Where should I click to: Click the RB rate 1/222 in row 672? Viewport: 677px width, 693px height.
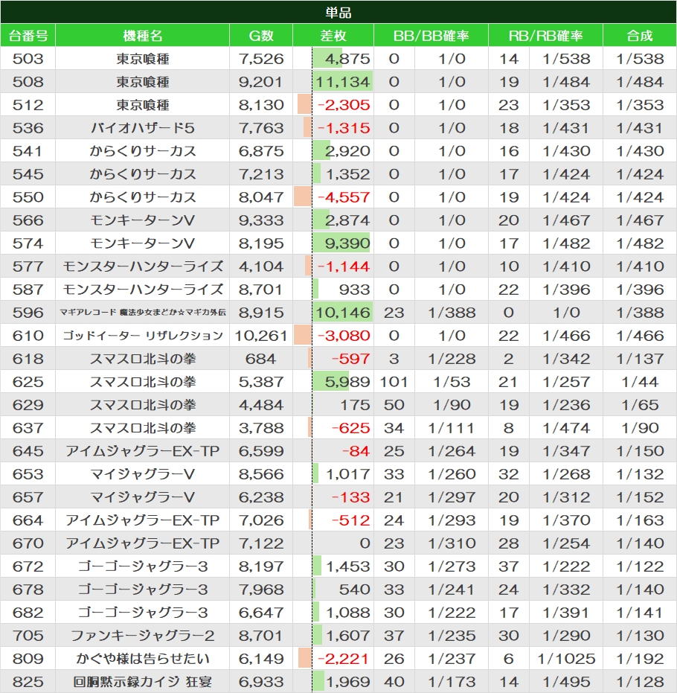566,566
